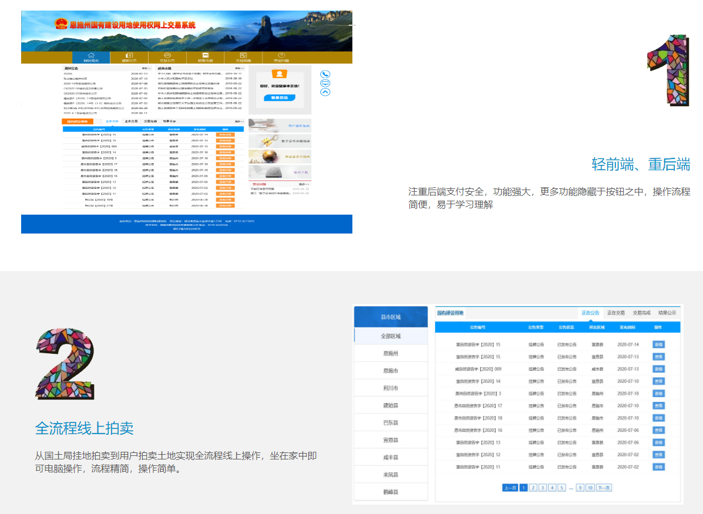Click the 网站首页 home icon in navbar
Screen dimensions: 703x514
coord(91,57)
